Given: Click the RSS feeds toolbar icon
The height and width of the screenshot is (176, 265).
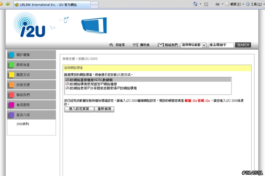Looking at the screenshot, I should (206, 4).
